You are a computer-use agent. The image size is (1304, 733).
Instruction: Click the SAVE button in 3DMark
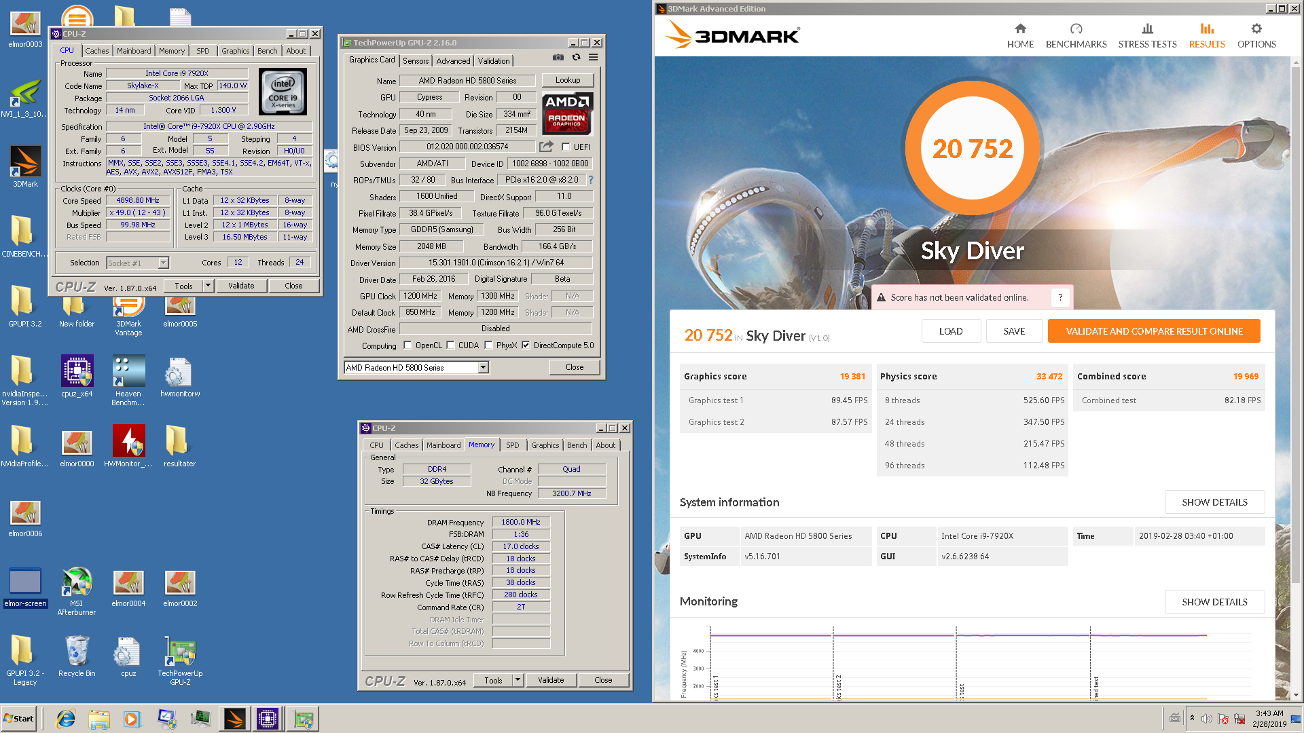coord(1014,331)
